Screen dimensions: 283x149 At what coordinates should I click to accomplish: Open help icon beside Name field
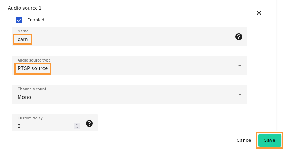tap(238, 37)
